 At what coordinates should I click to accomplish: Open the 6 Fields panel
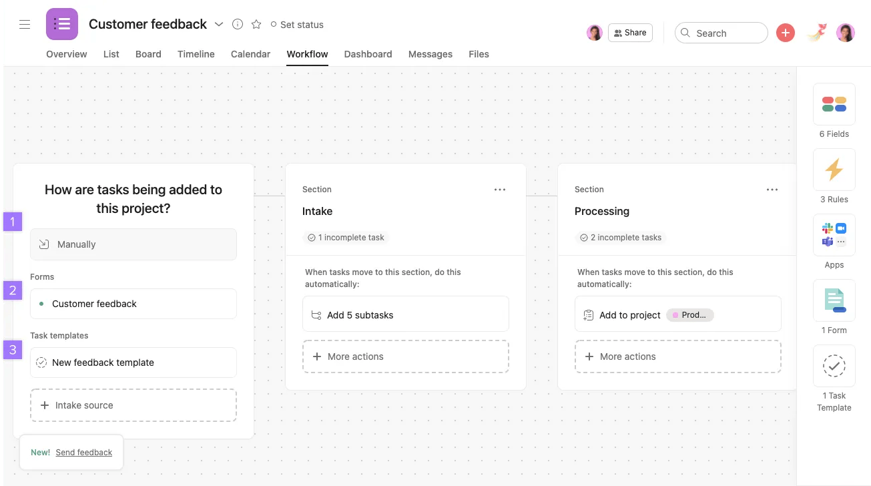[834, 110]
